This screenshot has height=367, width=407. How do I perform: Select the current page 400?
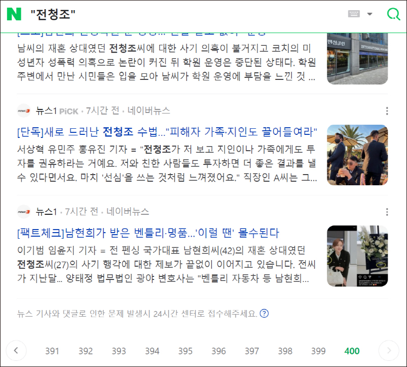[x=352, y=351]
